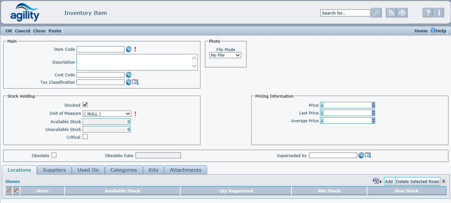
Task: Click lookup icon beside Superseded by field
Action: [x=368, y=155]
